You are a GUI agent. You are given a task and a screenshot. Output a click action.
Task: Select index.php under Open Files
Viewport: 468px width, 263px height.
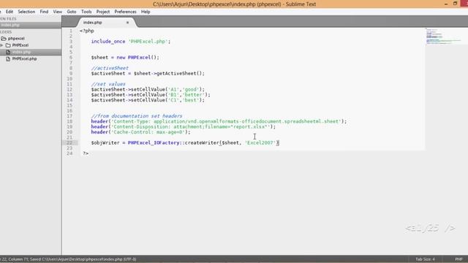point(10,25)
